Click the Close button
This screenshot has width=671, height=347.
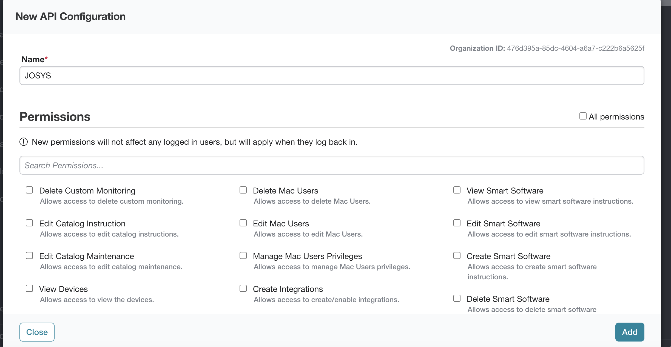pyautogui.click(x=37, y=332)
